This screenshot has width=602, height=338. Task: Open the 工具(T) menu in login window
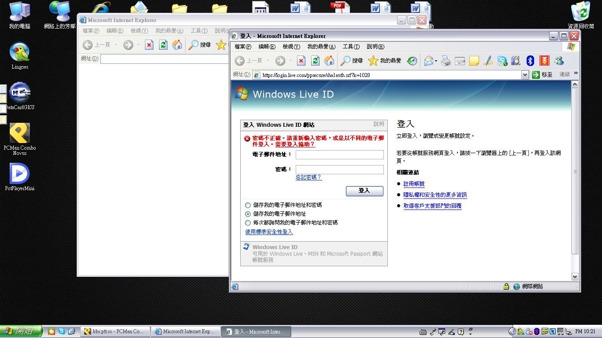click(x=351, y=47)
